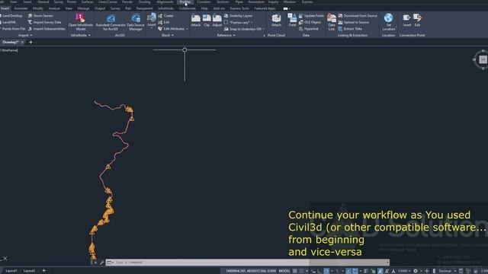Insert an OLE Object
This screenshot has width=488, height=274.
click(310, 22)
